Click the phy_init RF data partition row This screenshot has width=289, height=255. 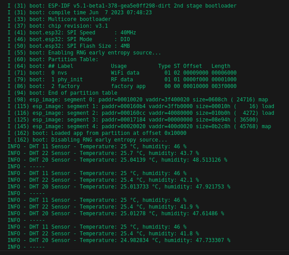[x=122, y=79]
